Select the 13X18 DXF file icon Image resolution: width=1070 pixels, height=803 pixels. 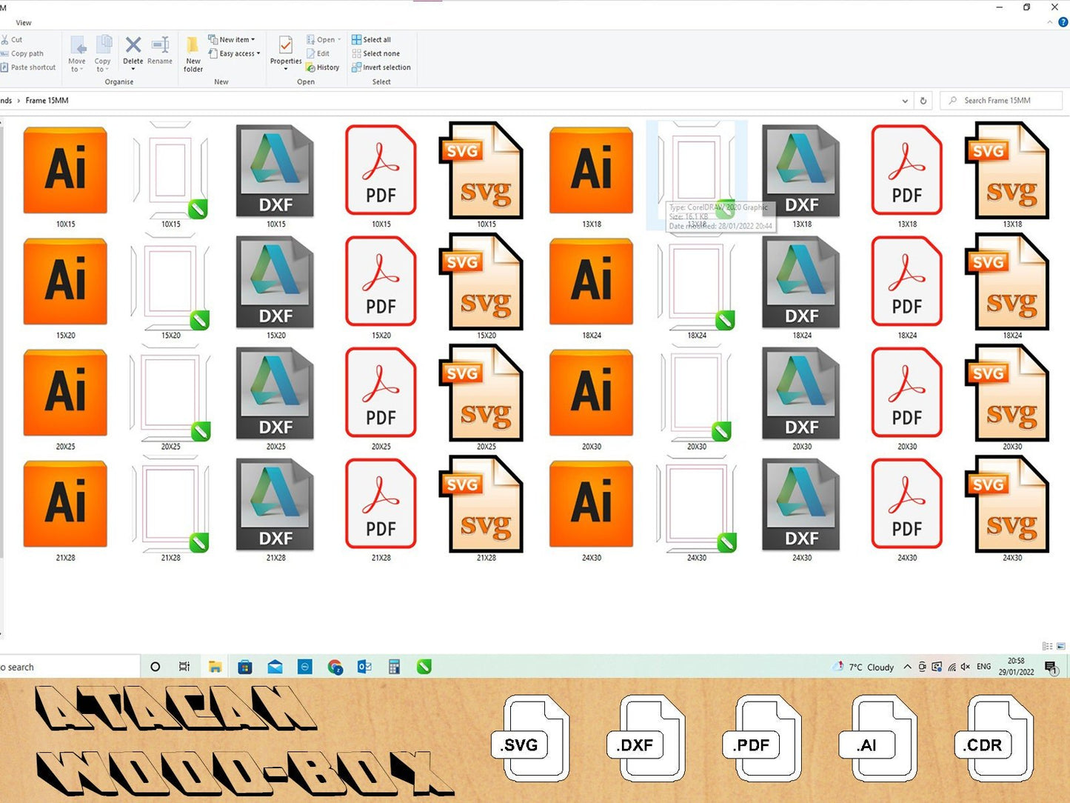pyautogui.click(x=801, y=171)
